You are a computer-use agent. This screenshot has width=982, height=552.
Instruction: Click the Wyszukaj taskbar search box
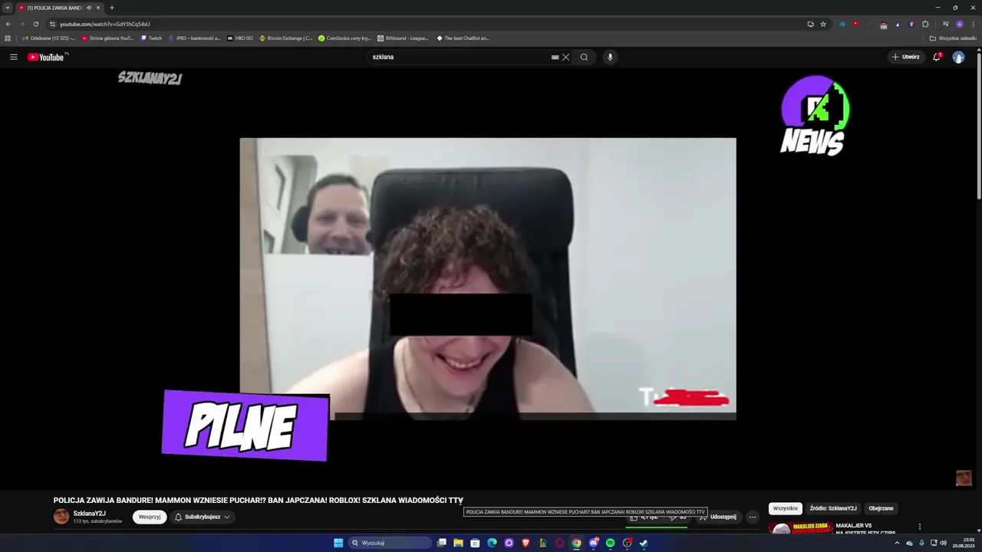point(390,543)
